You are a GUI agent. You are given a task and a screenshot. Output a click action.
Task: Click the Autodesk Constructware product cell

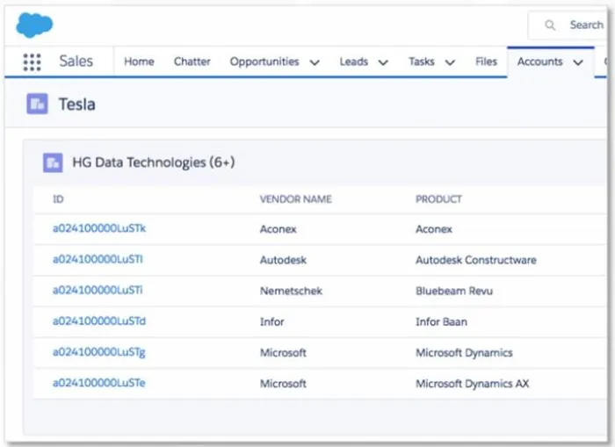tap(476, 260)
